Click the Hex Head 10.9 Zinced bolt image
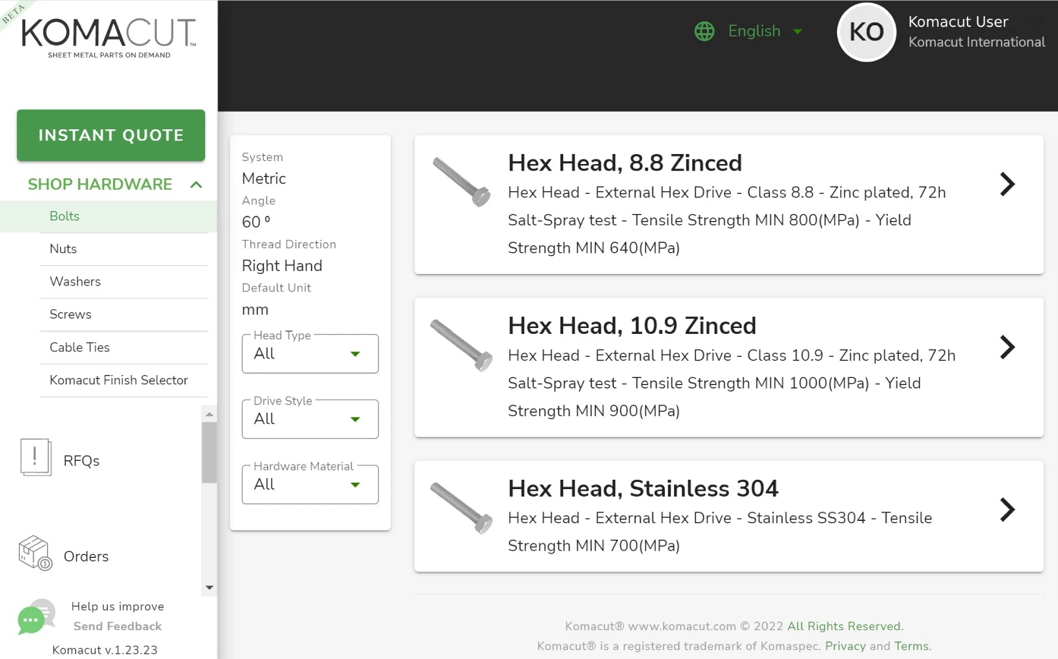This screenshot has height=659, width=1058. pos(461,346)
